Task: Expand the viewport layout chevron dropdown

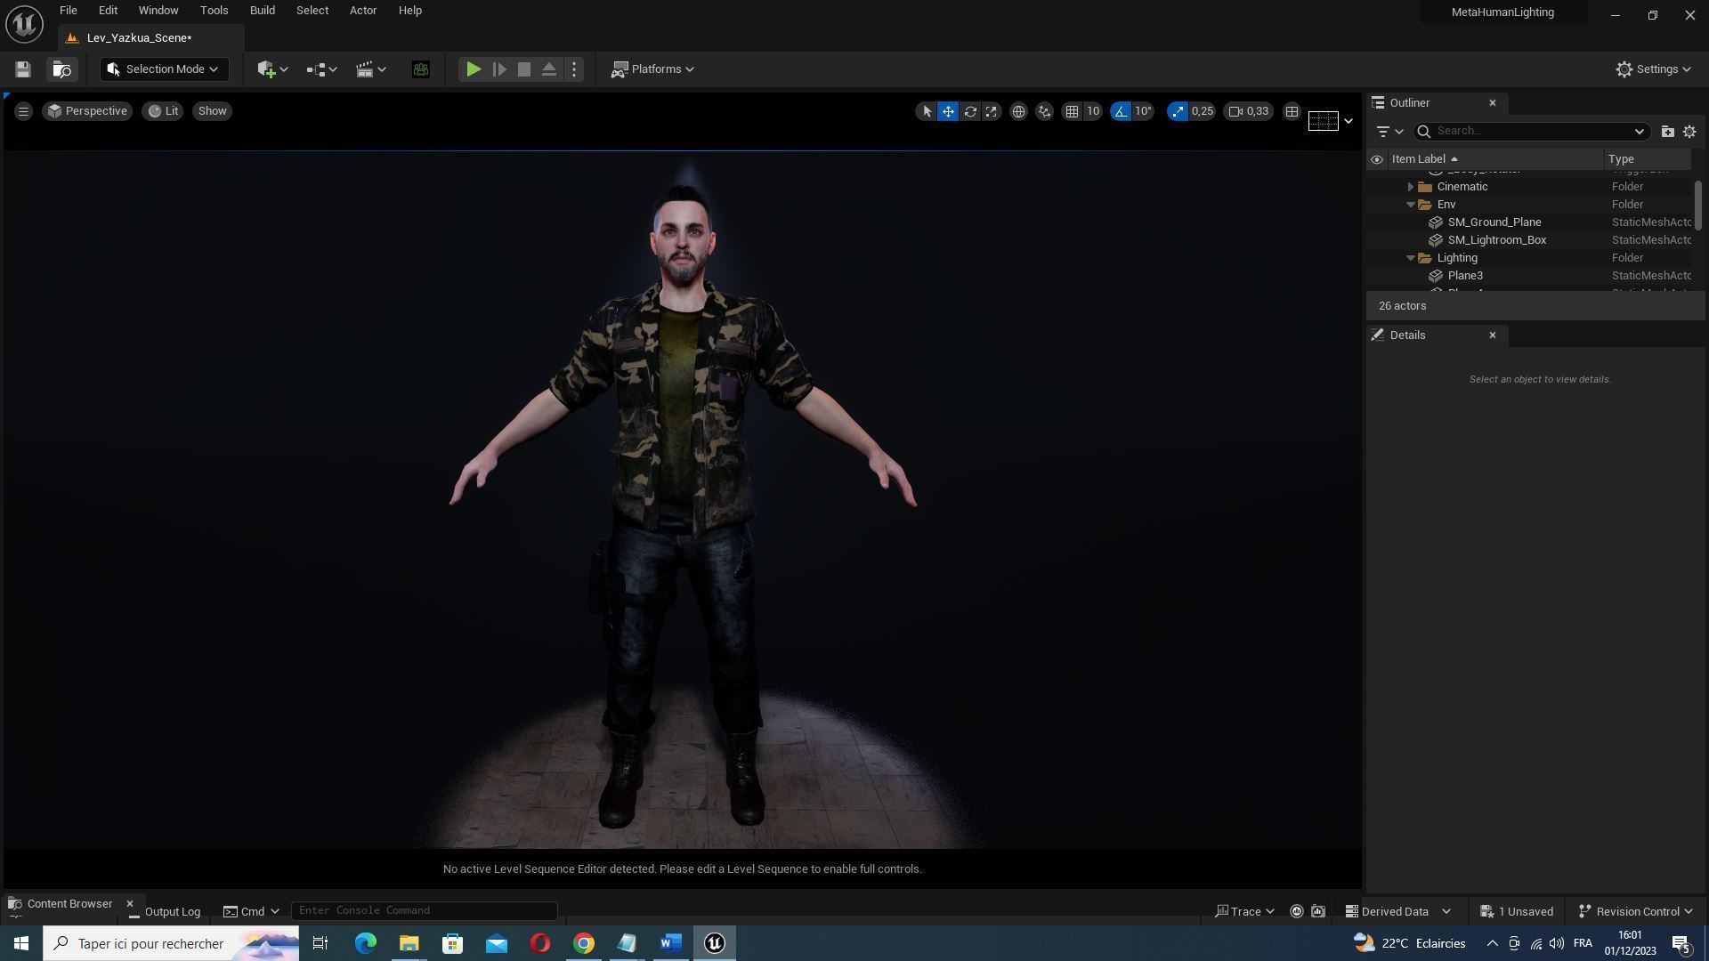Action: click(x=1348, y=121)
